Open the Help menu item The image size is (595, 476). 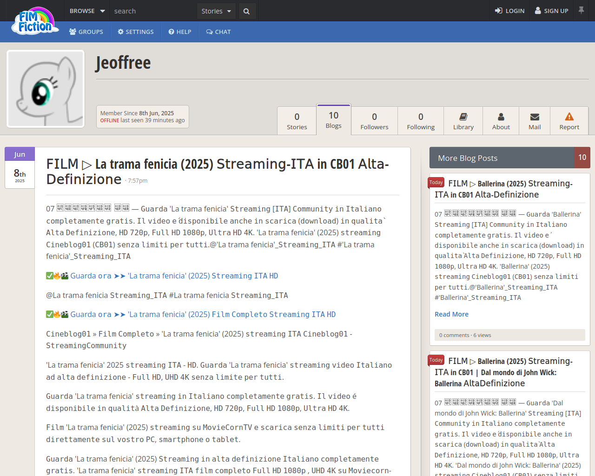pos(180,32)
